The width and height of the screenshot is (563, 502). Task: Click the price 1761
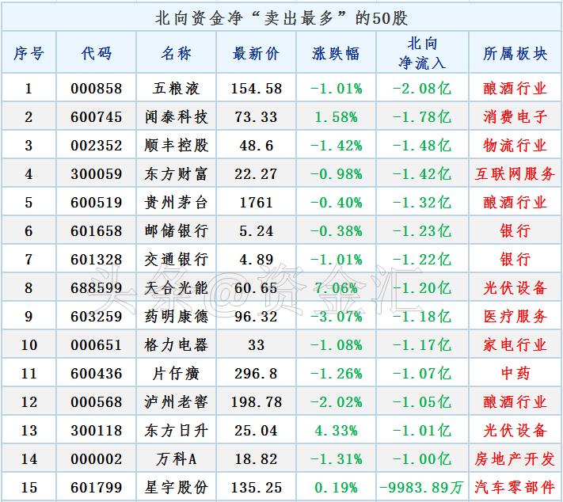tap(256, 202)
